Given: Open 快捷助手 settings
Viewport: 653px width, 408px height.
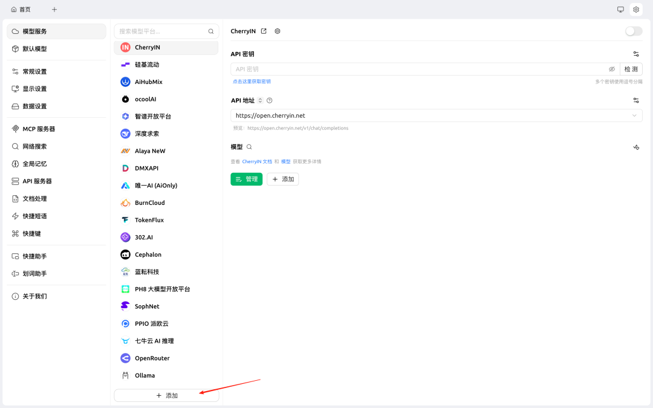Looking at the screenshot, I should point(57,256).
